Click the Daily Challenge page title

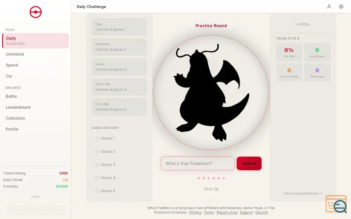91,7
